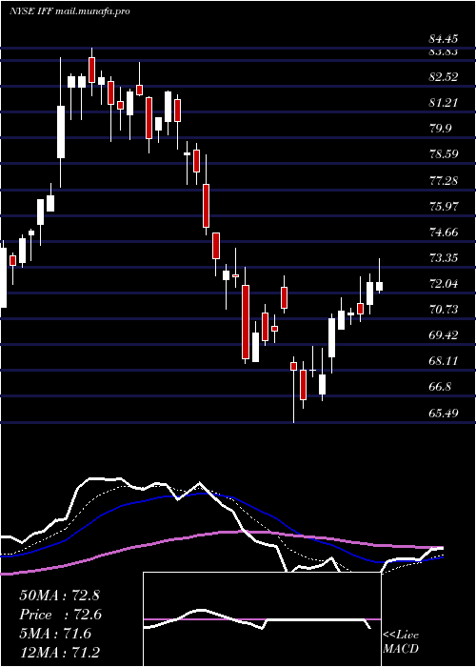This screenshot has height=667, width=476.
Task: Select the 70.73 price axis label
Action: point(443,310)
